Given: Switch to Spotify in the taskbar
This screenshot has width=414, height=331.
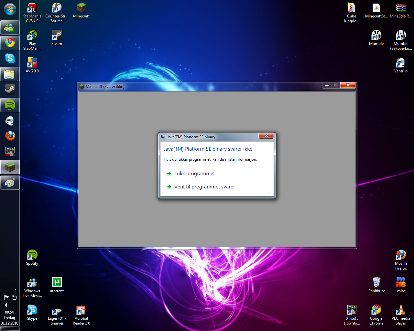Looking at the screenshot, I should tap(10, 105).
